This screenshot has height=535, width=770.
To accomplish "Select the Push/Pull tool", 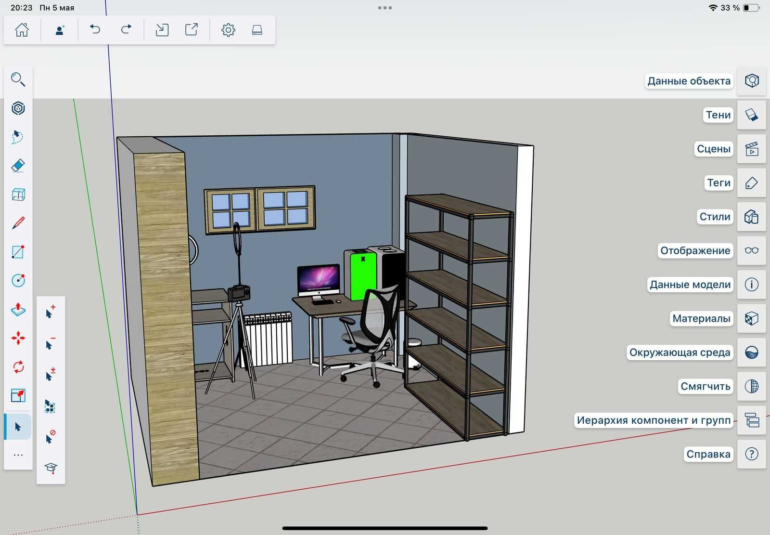I will pyautogui.click(x=18, y=309).
